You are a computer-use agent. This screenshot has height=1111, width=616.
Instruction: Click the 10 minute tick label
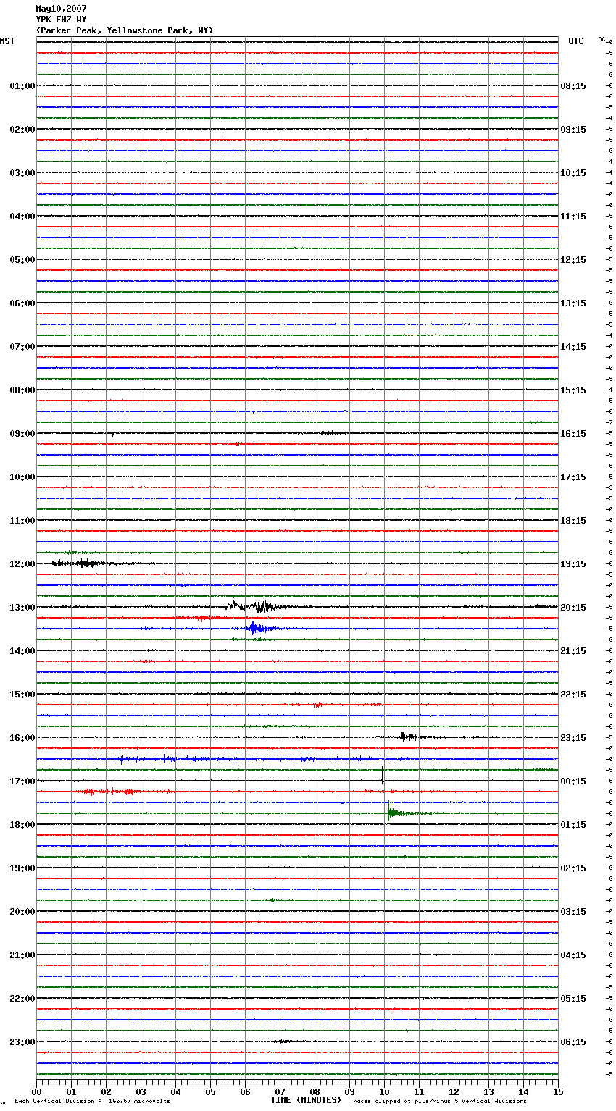coord(384,1091)
